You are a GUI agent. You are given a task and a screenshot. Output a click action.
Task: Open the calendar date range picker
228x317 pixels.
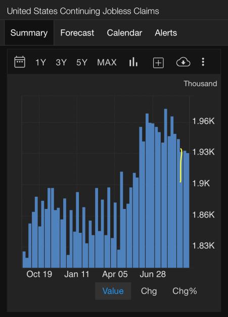(20, 62)
